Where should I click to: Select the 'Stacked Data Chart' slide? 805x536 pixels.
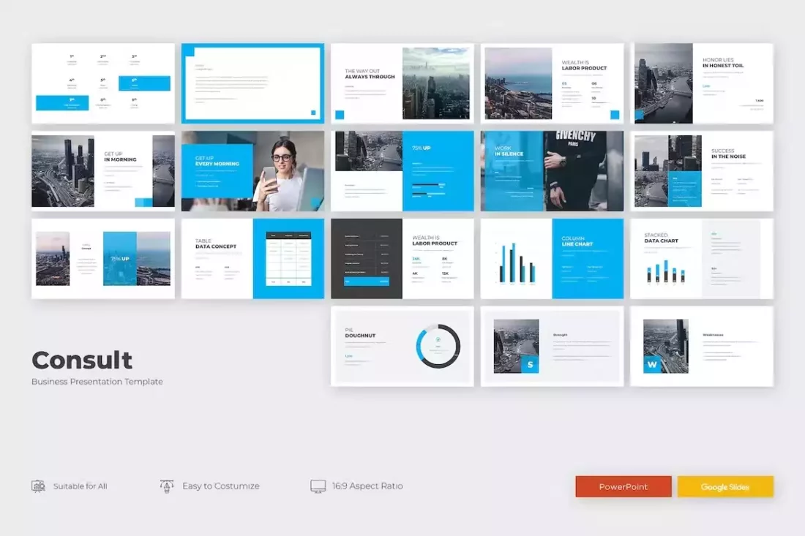point(703,258)
